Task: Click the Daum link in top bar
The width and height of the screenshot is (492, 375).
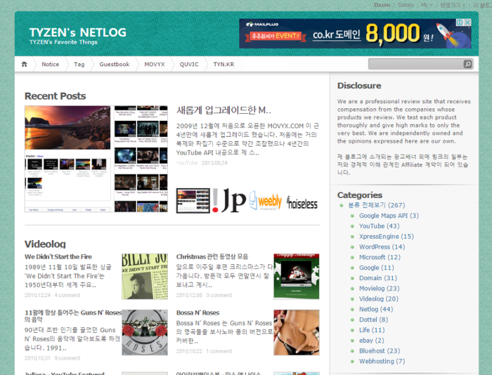Action: pos(382,5)
